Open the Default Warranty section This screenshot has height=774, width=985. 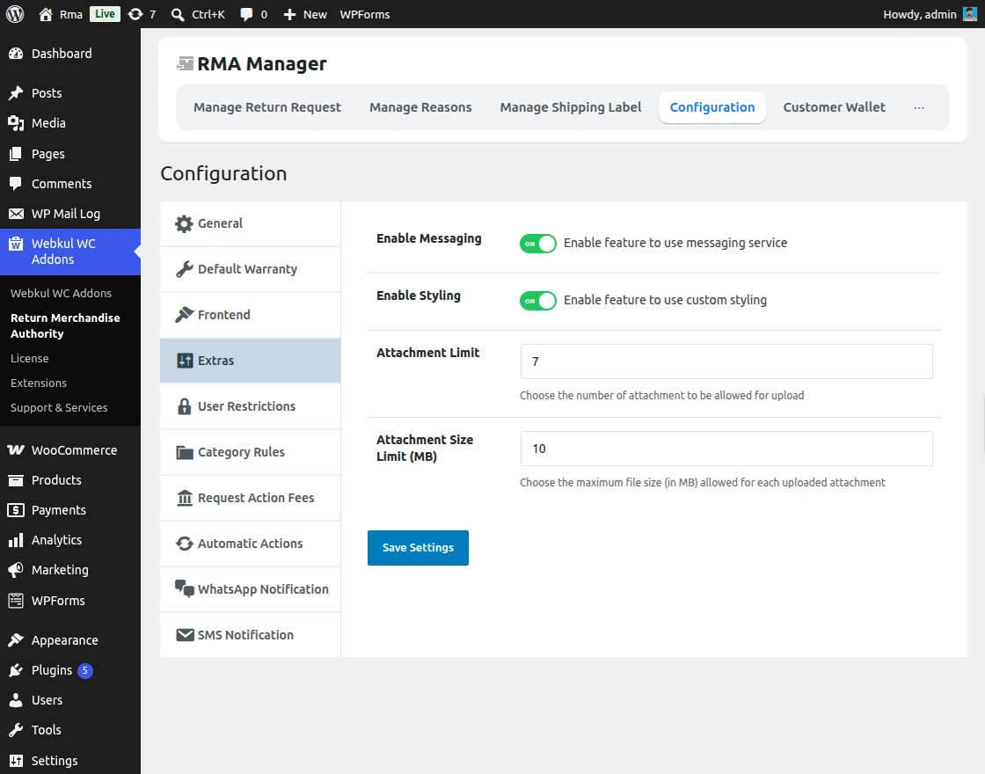pos(250,269)
